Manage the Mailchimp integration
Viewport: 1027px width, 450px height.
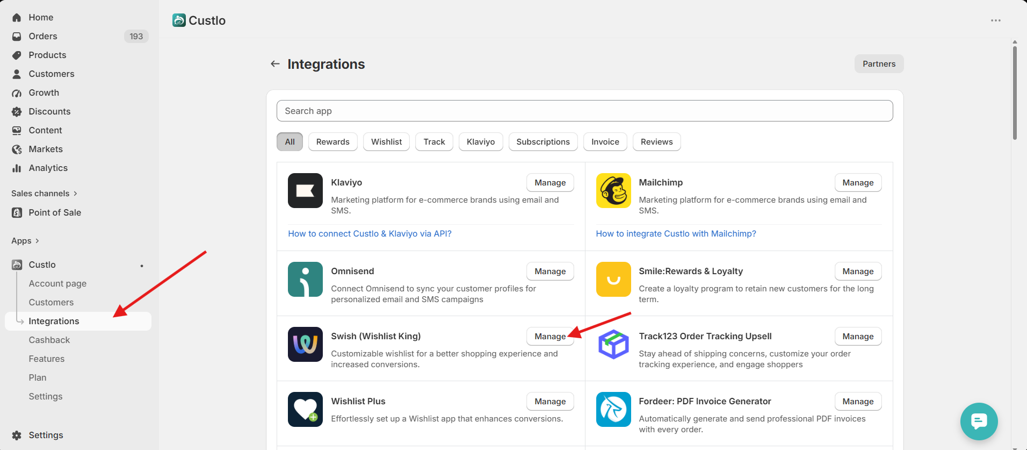click(x=858, y=183)
